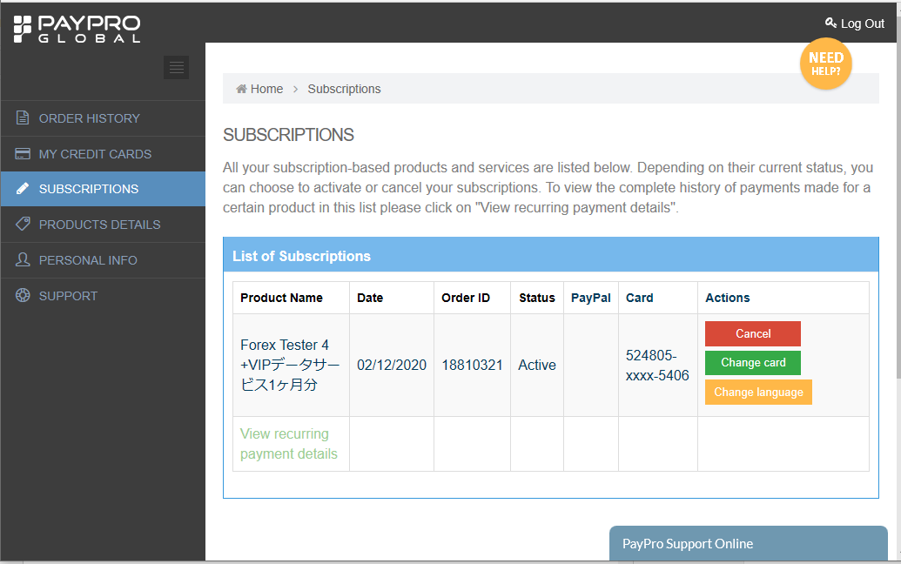Viewport: 901px width, 564px height.
Task: Expand the PayPro Support Online chat
Action: (x=748, y=543)
